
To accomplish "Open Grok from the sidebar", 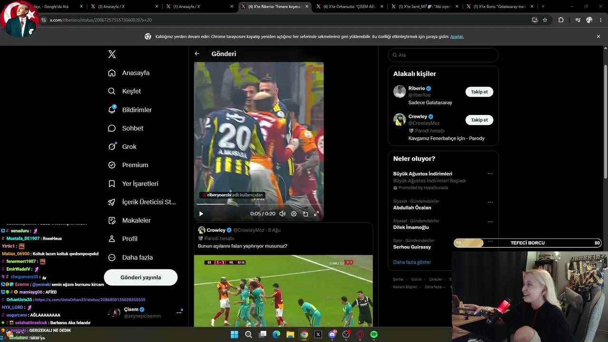I will (x=122, y=147).
